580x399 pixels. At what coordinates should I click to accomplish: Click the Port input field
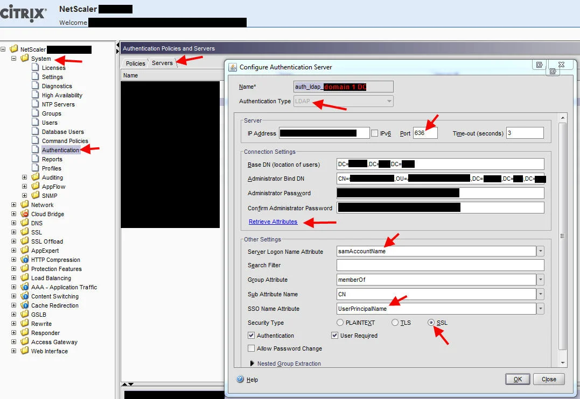(425, 133)
